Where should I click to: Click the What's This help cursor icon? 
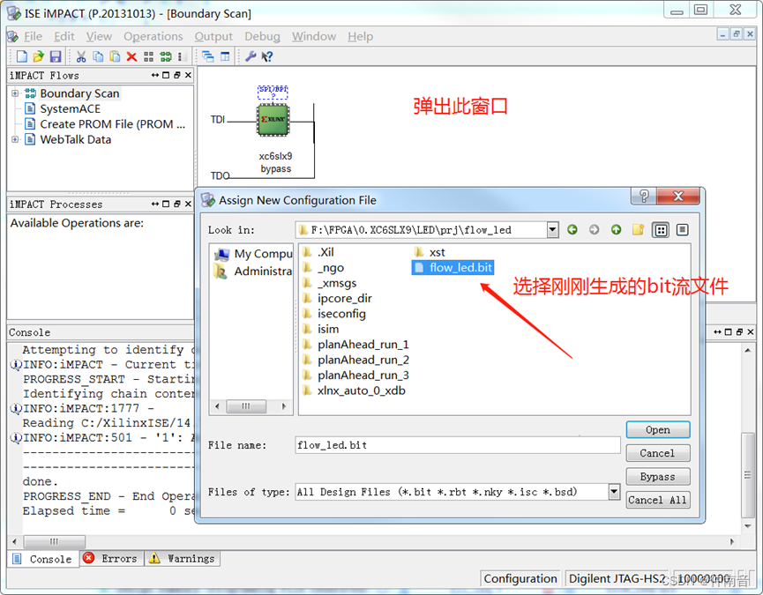click(x=266, y=56)
